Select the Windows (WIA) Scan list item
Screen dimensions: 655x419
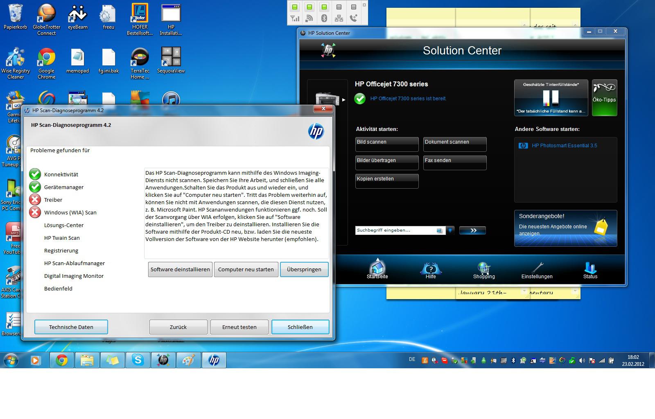click(x=70, y=212)
